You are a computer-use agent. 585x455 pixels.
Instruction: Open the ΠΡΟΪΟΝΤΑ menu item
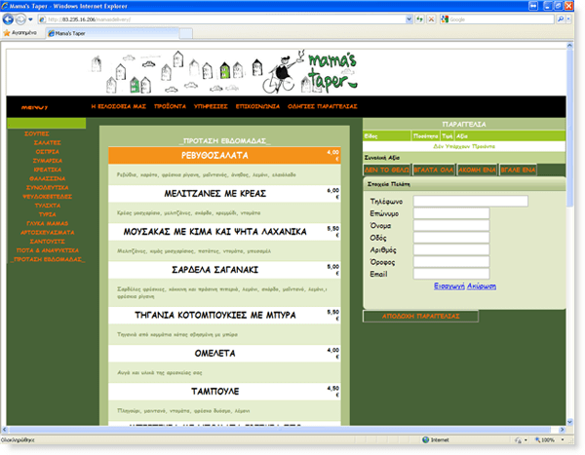click(170, 106)
